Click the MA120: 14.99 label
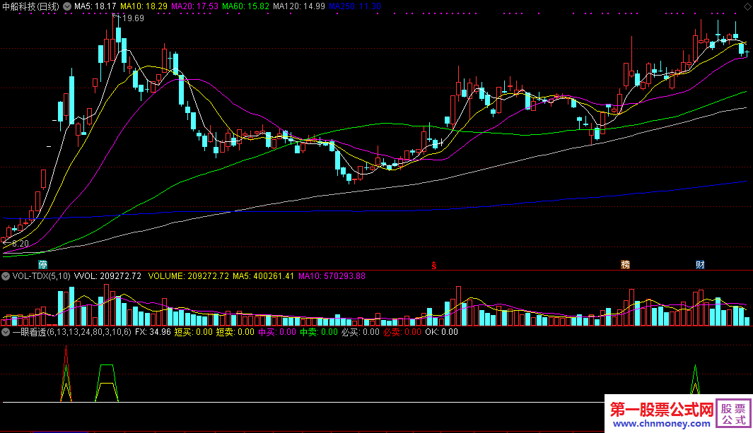 click(298, 7)
